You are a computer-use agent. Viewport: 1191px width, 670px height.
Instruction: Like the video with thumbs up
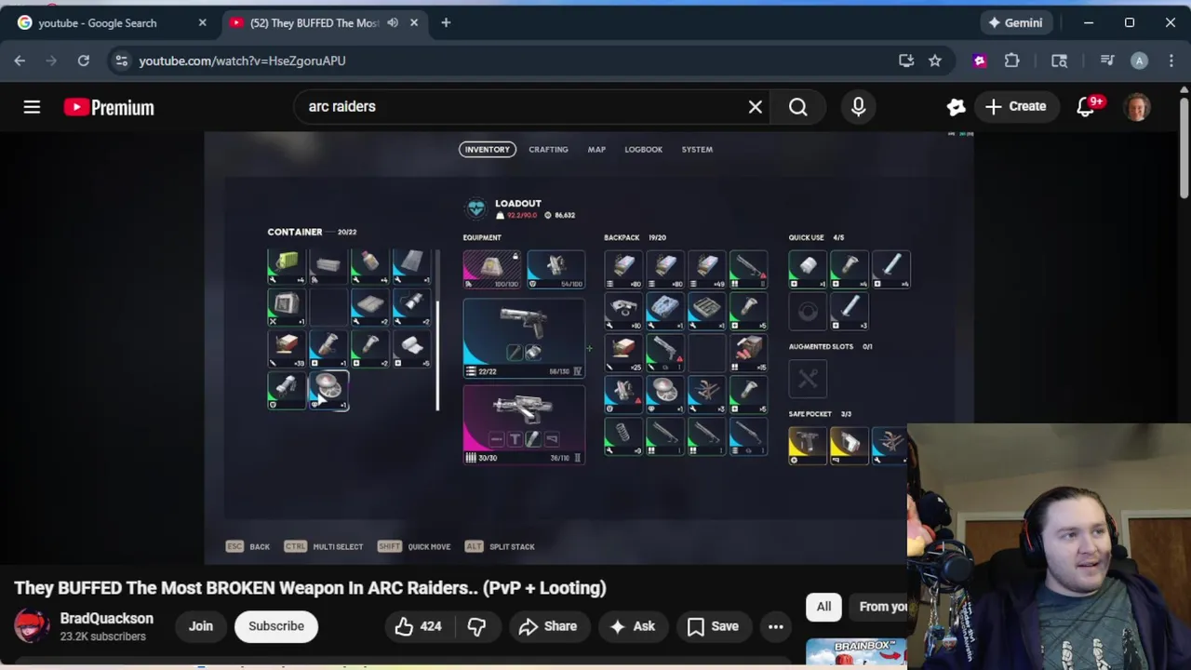pos(419,626)
